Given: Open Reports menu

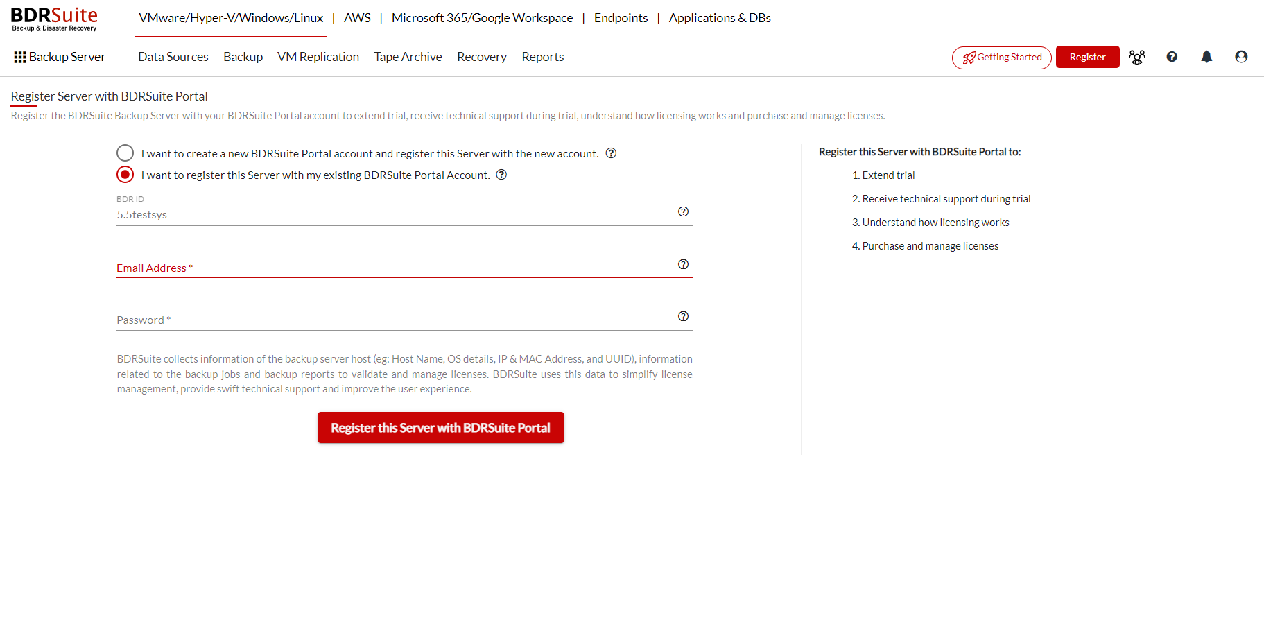Looking at the screenshot, I should pos(543,57).
